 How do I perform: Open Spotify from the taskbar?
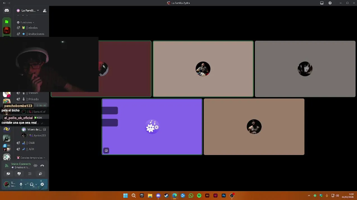click(x=199, y=196)
